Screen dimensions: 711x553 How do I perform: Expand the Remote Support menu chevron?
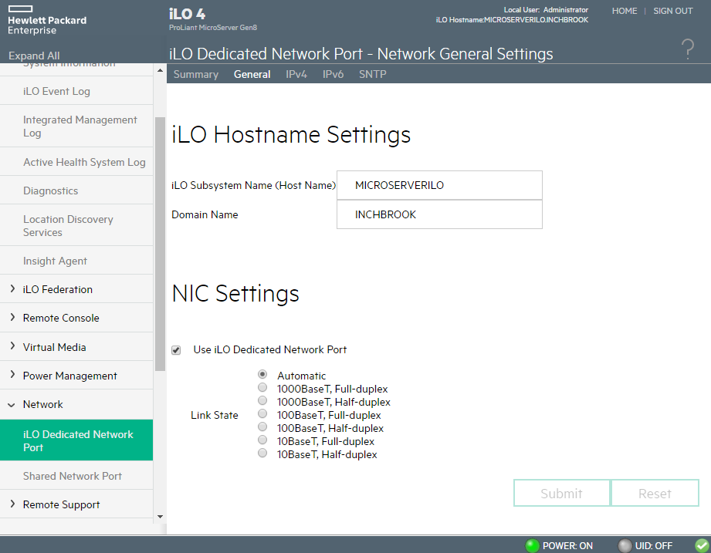pos(12,504)
